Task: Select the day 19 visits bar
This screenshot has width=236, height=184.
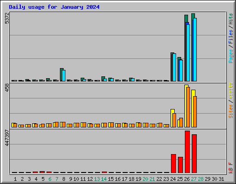Action: [x=138, y=125]
